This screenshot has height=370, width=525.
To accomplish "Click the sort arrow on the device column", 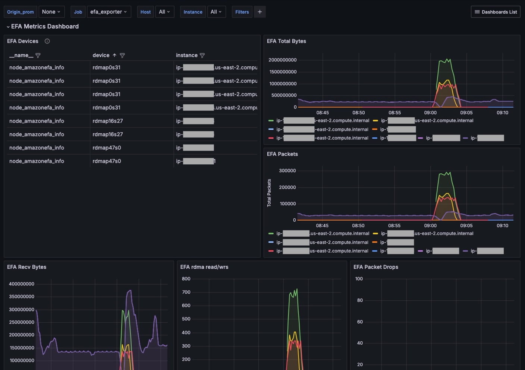I will (x=114, y=55).
